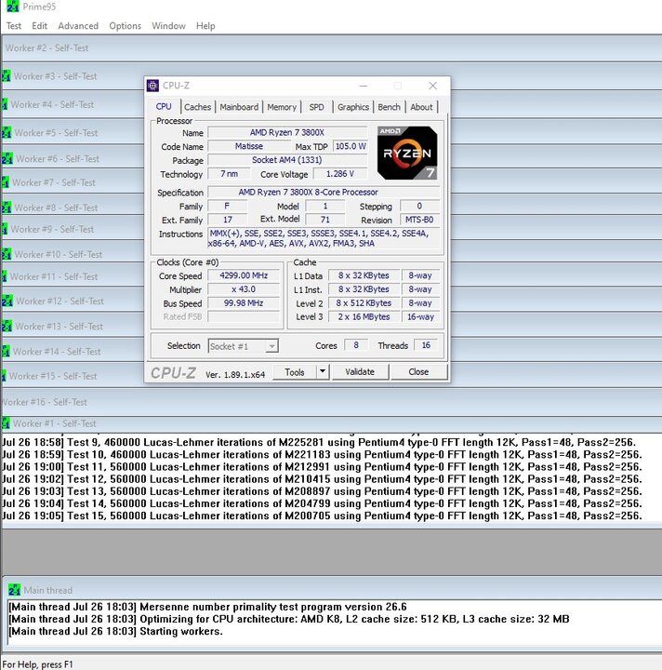Click Worker #10 window icon
662x670 pixels.
pos(7,254)
